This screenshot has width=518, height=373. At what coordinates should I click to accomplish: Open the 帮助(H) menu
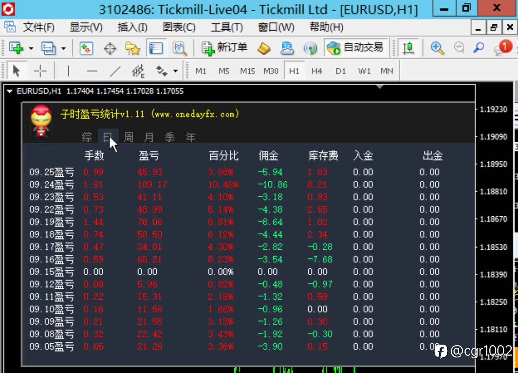[x=326, y=27]
